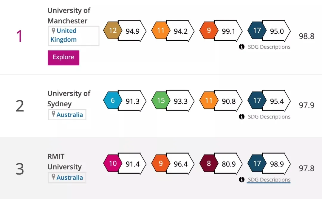Open SDG Descriptions link in RMIT row
The width and height of the screenshot is (322, 199).
tap(269, 180)
